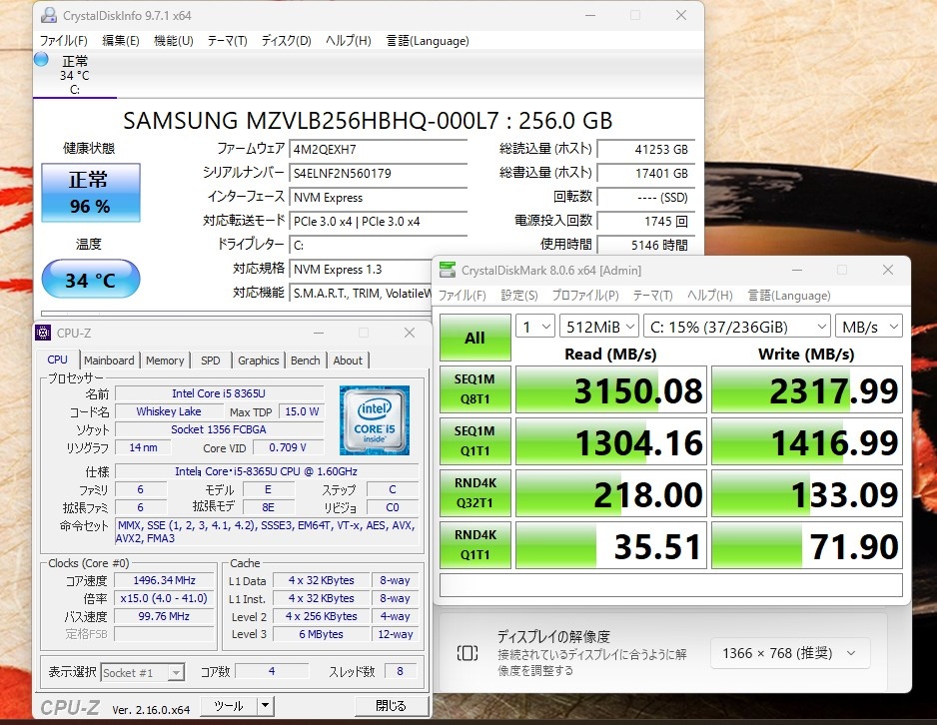The width and height of the screenshot is (937, 725).
Task: Click the 34 °C temperature button
Action: click(x=90, y=279)
